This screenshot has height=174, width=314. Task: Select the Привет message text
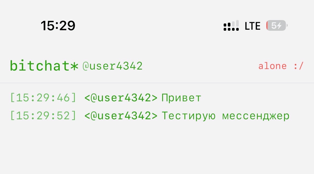(x=181, y=98)
